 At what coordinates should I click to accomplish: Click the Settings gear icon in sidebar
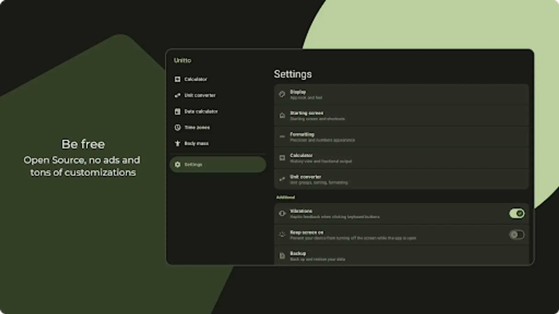[x=177, y=164]
